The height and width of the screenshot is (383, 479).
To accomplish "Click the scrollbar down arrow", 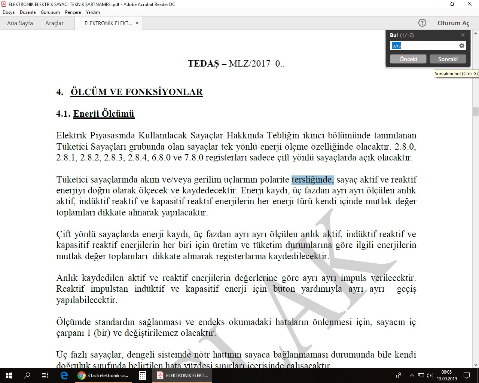I will pyautogui.click(x=476, y=365).
